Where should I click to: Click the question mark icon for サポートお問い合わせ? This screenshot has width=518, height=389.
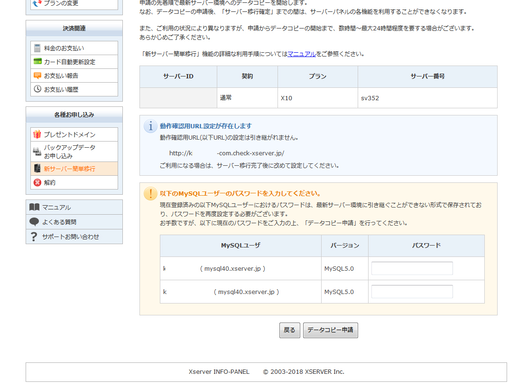click(x=34, y=237)
